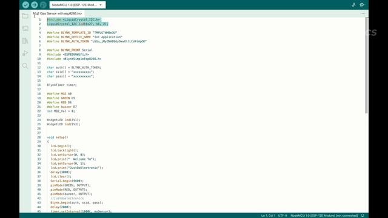Click NodeMCU not connected status text
Image resolution: width=388 pixels, height=218 pixels.
[324, 216]
